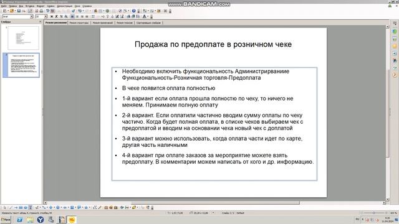
Task: Print the file with the printer icon
Action: [42, 11]
